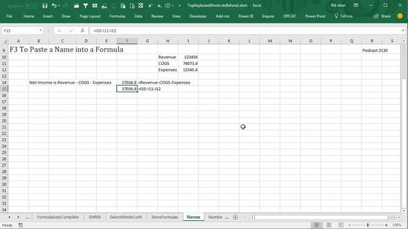Open the Undo history dropdown arrow
This screenshot has height=229, width=408.
click(x=59, y=6)
